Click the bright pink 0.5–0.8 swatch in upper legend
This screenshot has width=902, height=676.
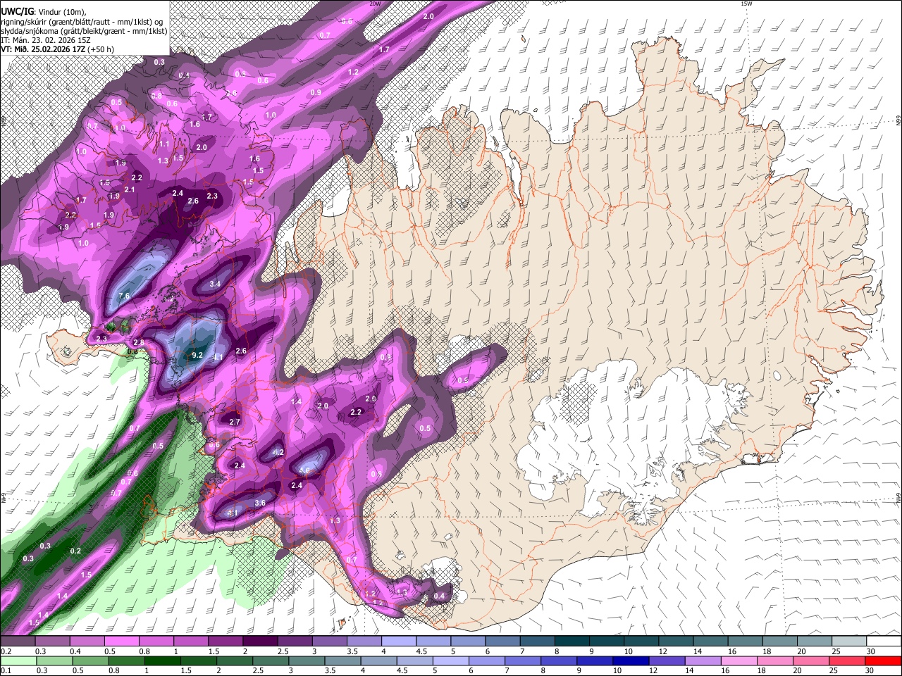tap(121, 641)
